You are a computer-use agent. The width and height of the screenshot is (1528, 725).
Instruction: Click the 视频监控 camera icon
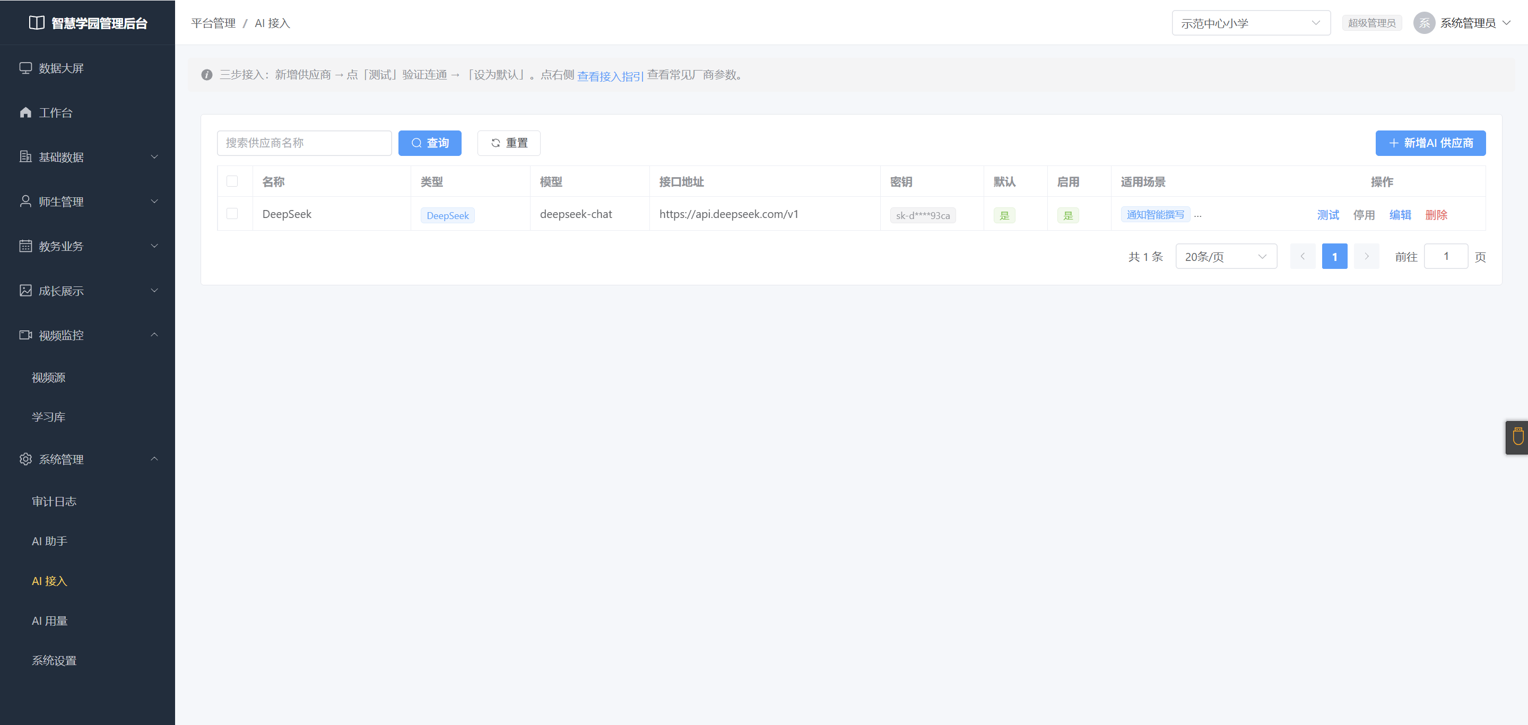tap(25, 335)
